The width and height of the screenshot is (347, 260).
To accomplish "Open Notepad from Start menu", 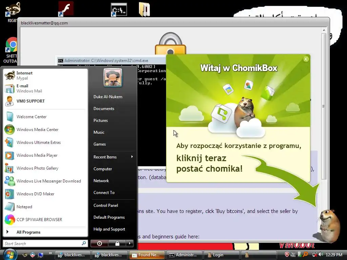I will coord(45,207).
